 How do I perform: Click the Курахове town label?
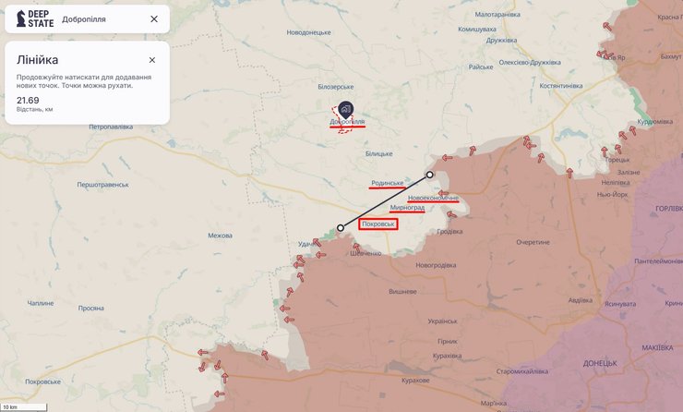(x=415, y=381)
